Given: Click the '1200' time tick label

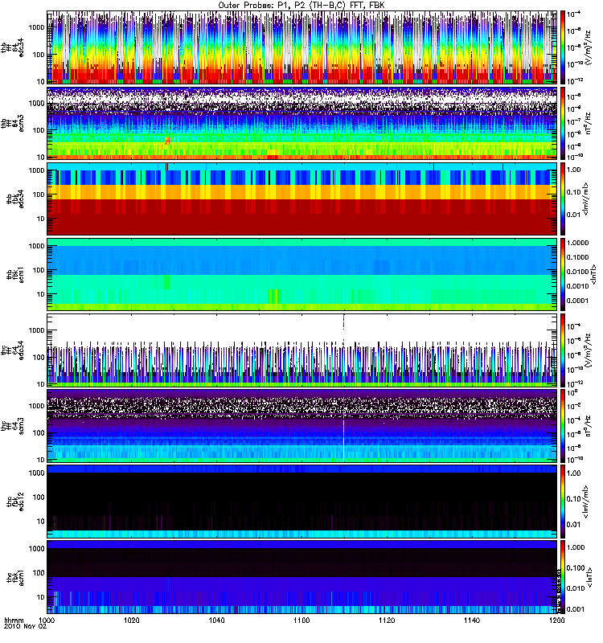Looking at the screenshot, I should tap(556, 620).
